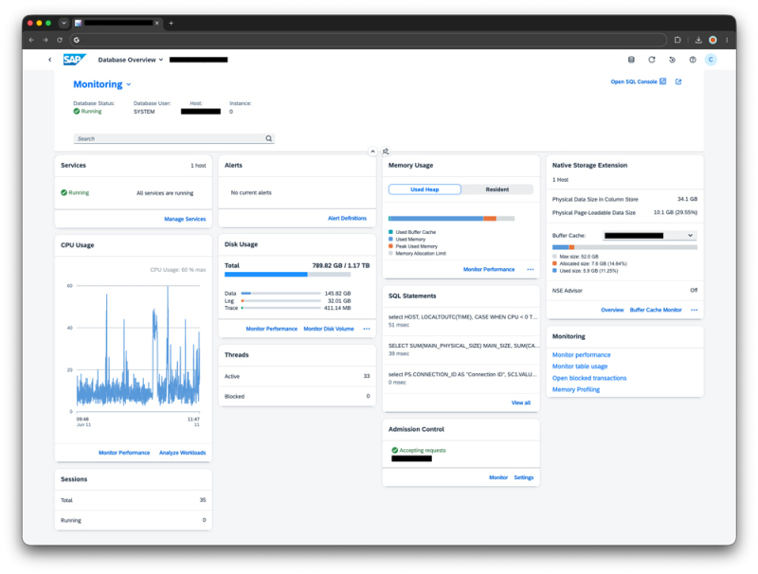
Task: Click browser forward arrow
Action: 45,40
